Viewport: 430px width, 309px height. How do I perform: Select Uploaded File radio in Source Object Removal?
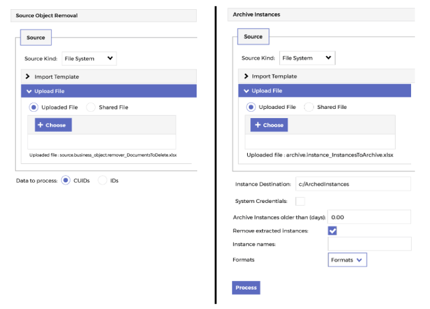pos(33,107)
